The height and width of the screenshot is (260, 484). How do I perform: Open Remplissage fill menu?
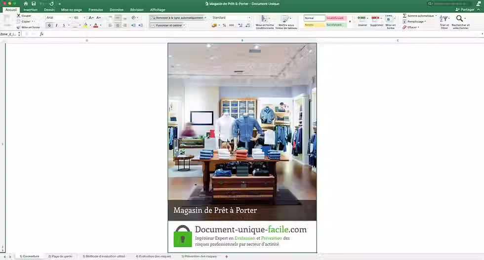coord(414,22)
